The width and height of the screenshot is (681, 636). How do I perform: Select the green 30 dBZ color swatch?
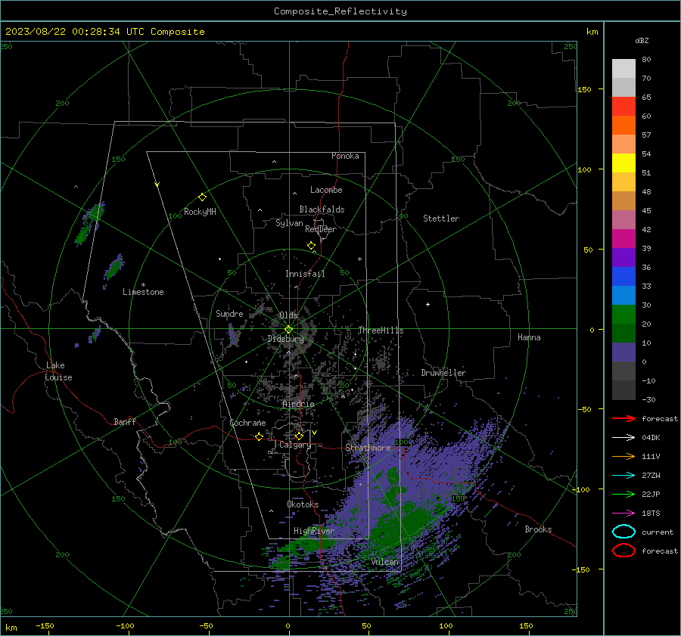(x=623, y=315)
